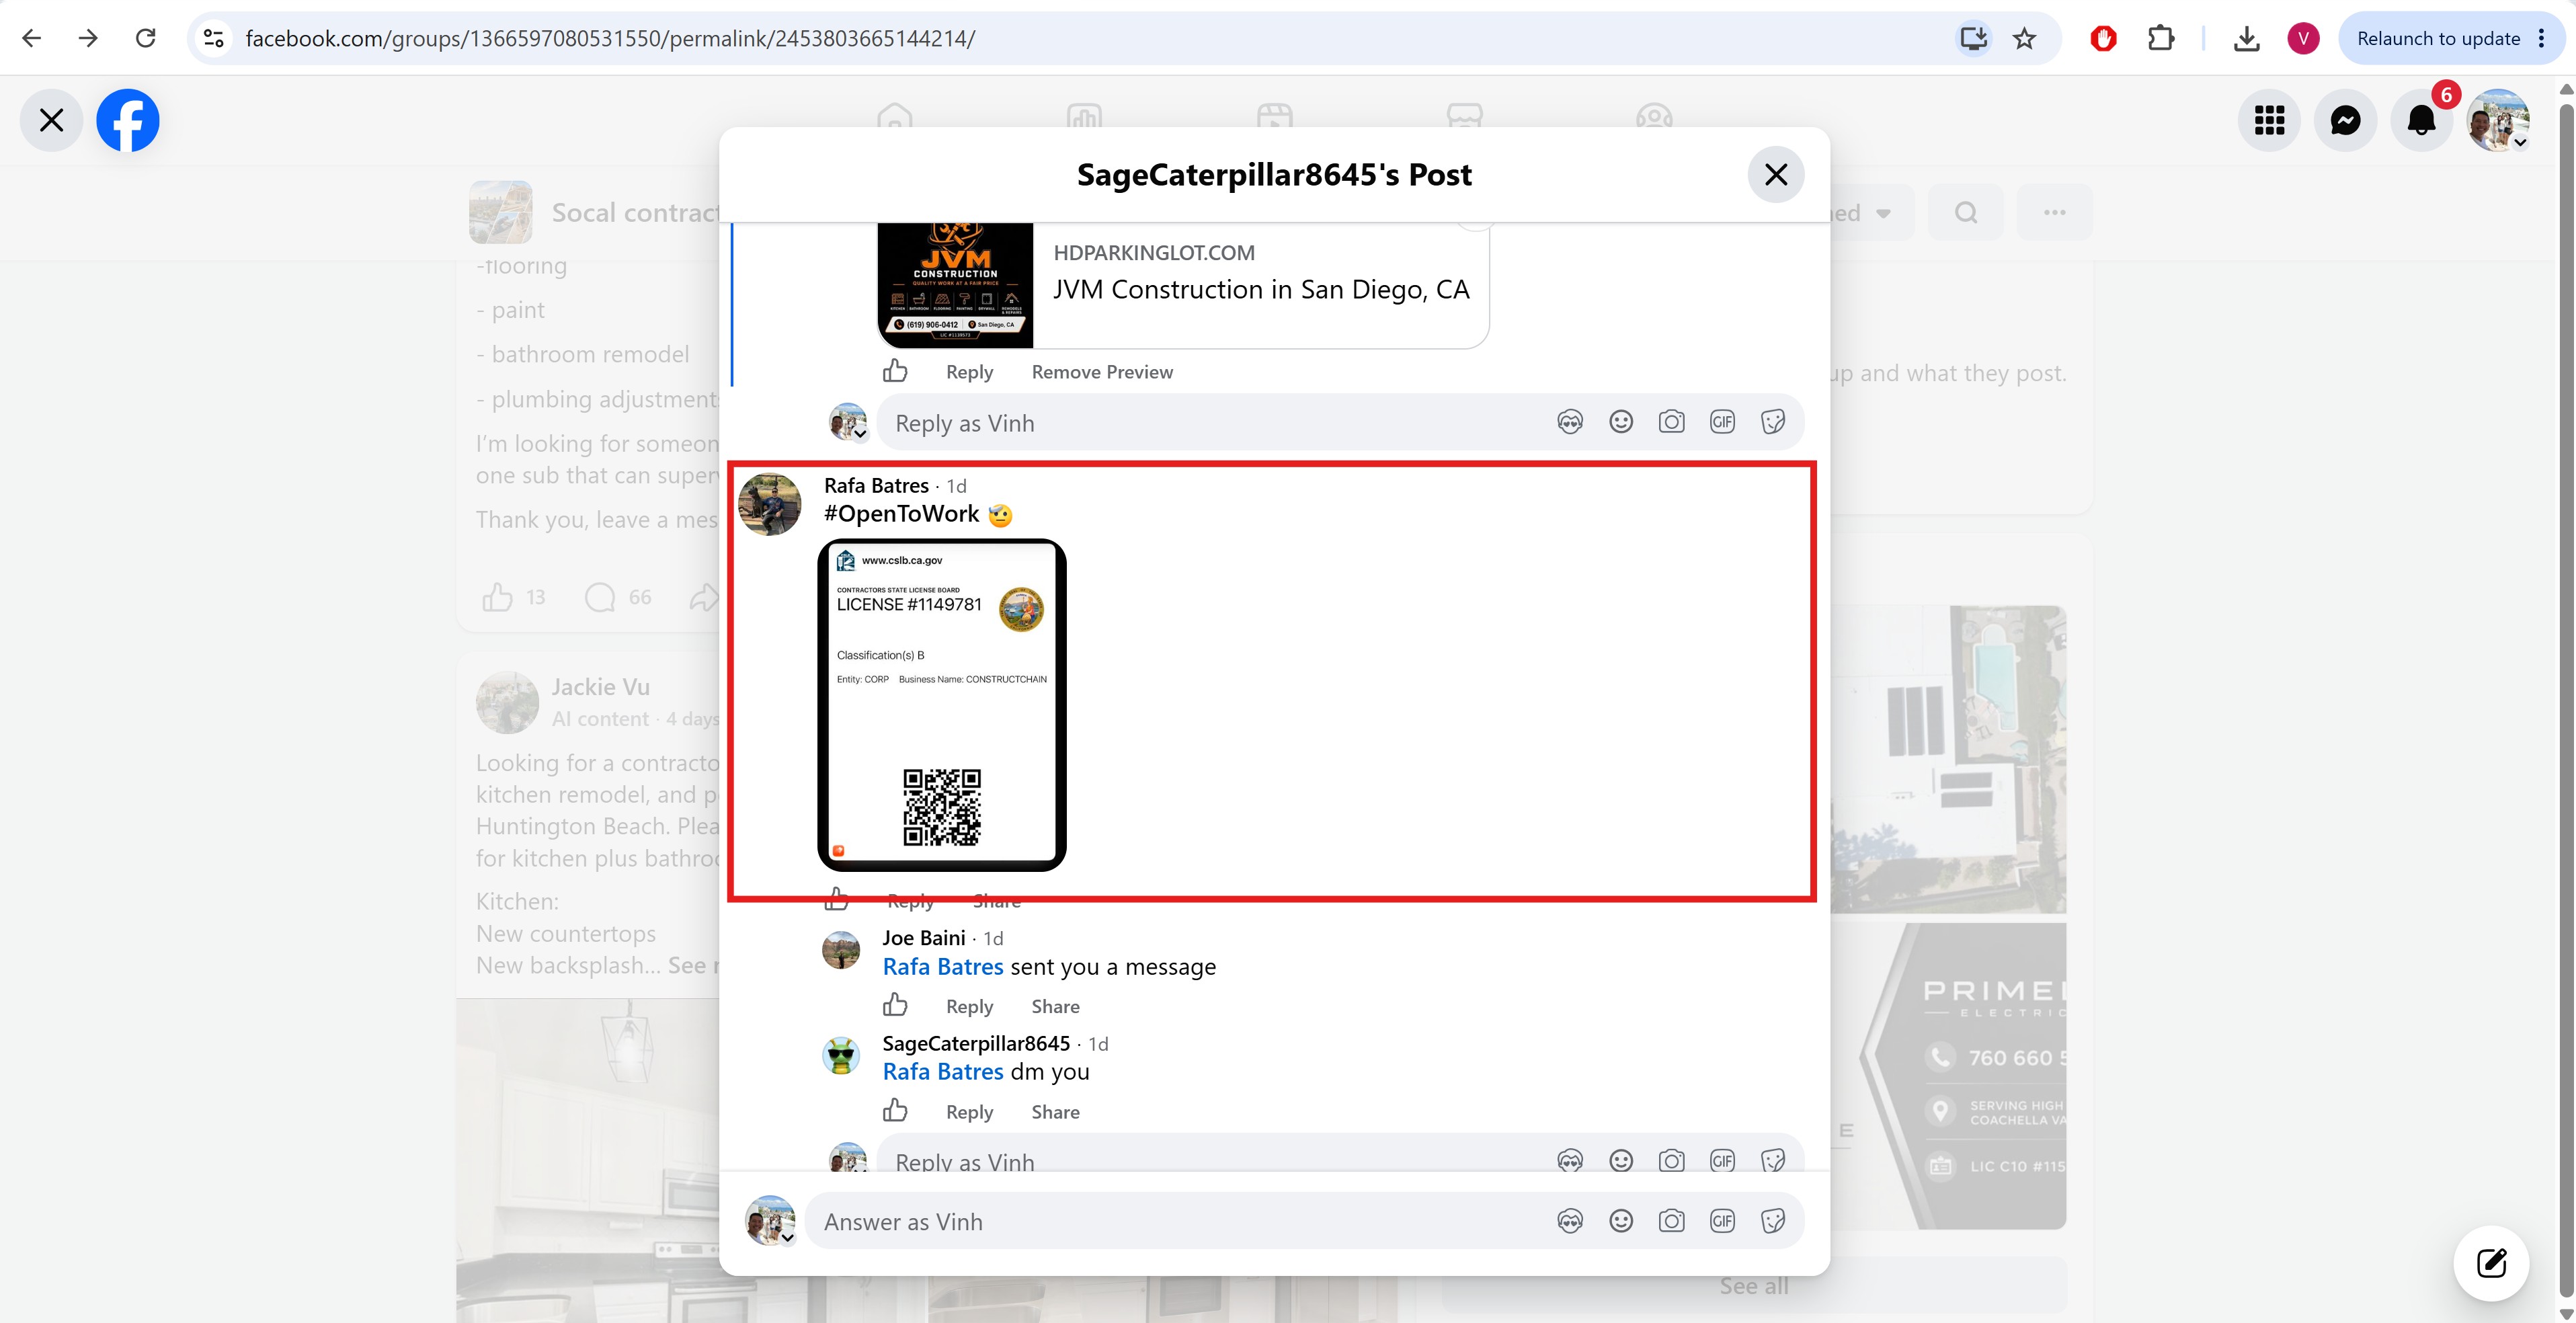The image size is (2576, 1323).
Task: Bookmark this page with the star icon
Action: coord(2025,38)
